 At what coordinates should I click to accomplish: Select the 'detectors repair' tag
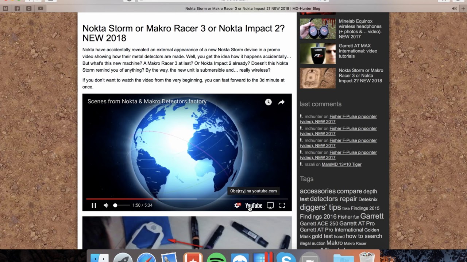pos(333,199)
